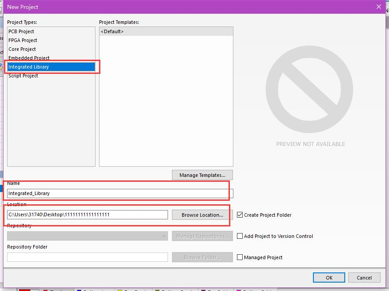Screen dimensions: 389x291
Task: Select the <Default> project template
Action: pyautogui.click(x=166, y=31)
